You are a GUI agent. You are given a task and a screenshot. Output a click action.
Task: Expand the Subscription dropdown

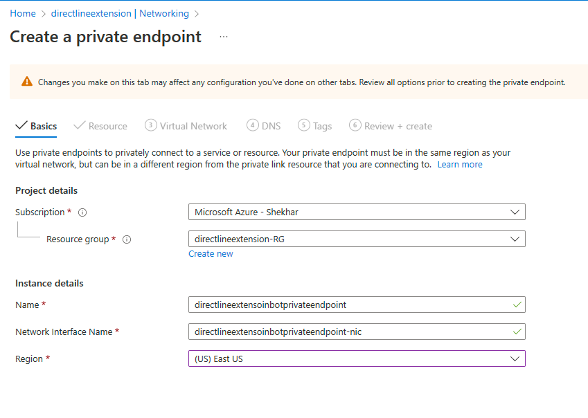click(514, 212)
